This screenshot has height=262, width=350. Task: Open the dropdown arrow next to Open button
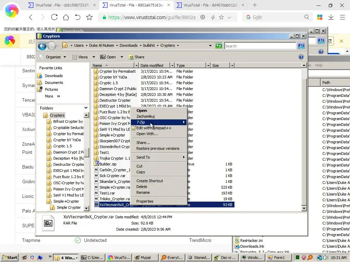(x=122, y=57)
